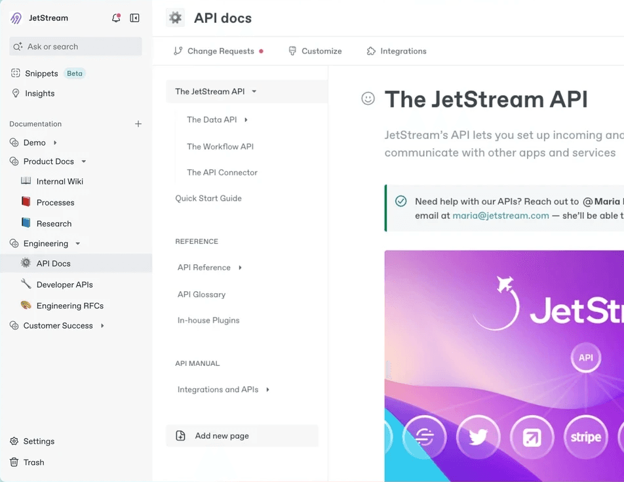Viewport: 624px width, 482px height.
Task: Click the API Docs gear icon in sidebar
Action: click(26, 263)
